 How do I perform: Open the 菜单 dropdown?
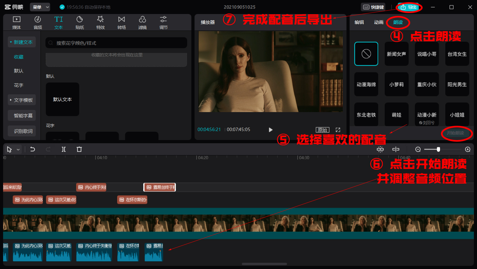tap(39, 7)
